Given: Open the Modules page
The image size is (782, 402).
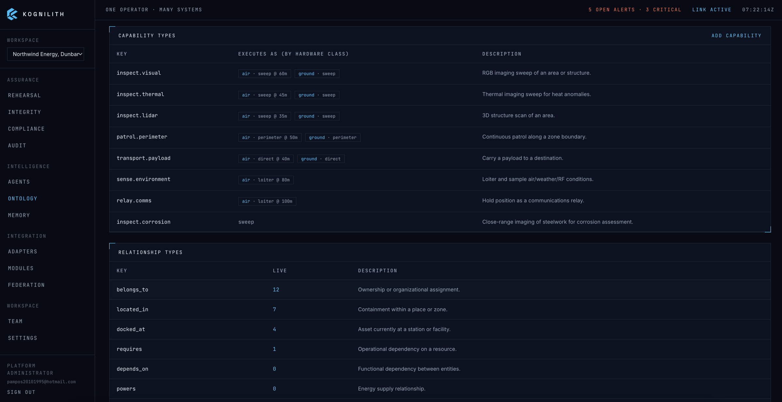Looking at the screenshot, I should click(x=21, y=268).
